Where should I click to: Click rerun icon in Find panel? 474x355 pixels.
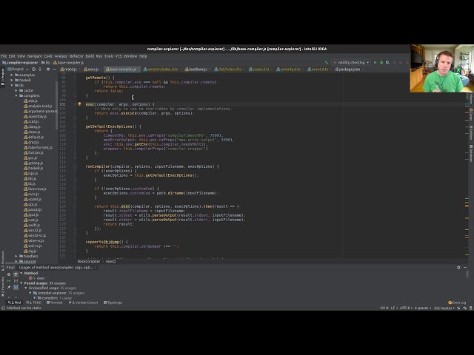click(x=9, y=281)
